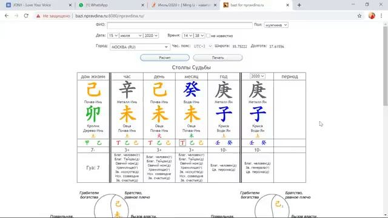Click the Широта value 55.75222
Viewport: 388px width, 218px height.
coord(239,47)
